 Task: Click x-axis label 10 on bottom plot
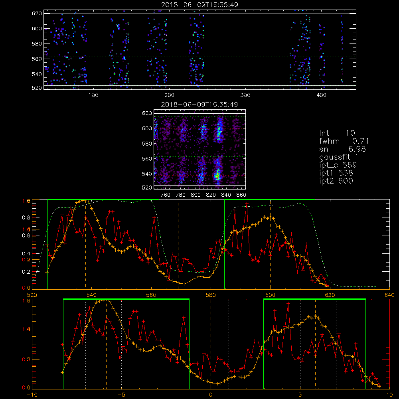coord(389,395)
